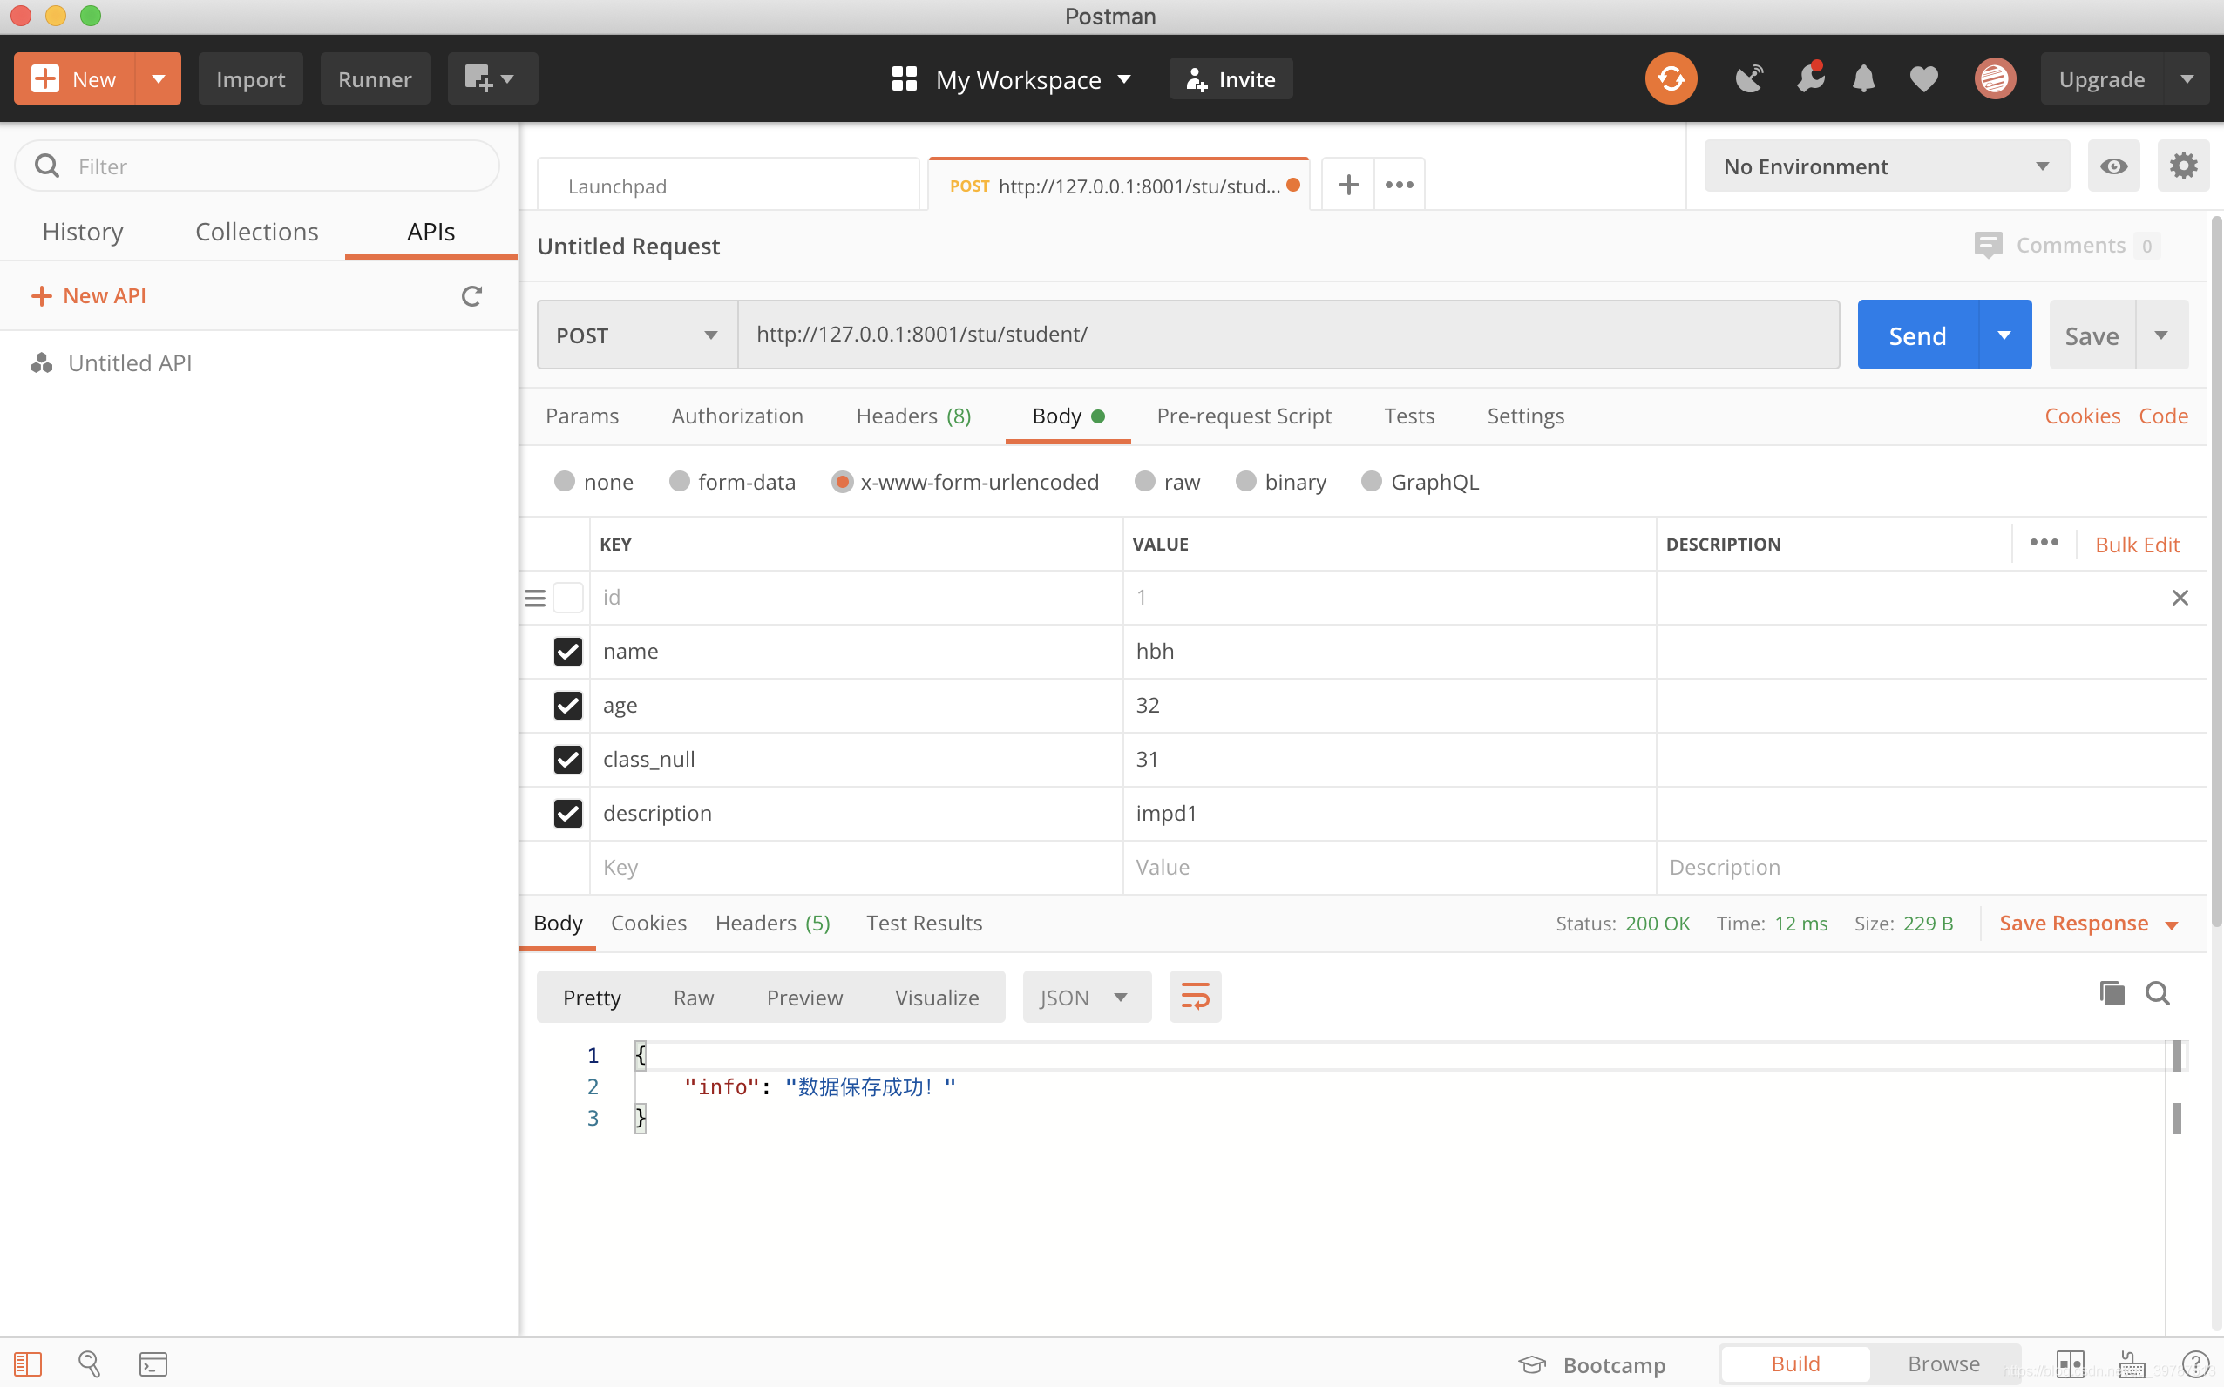Switch to two-pane layout view
Screen dimensions: 2224x1387
(2071, 1364)
